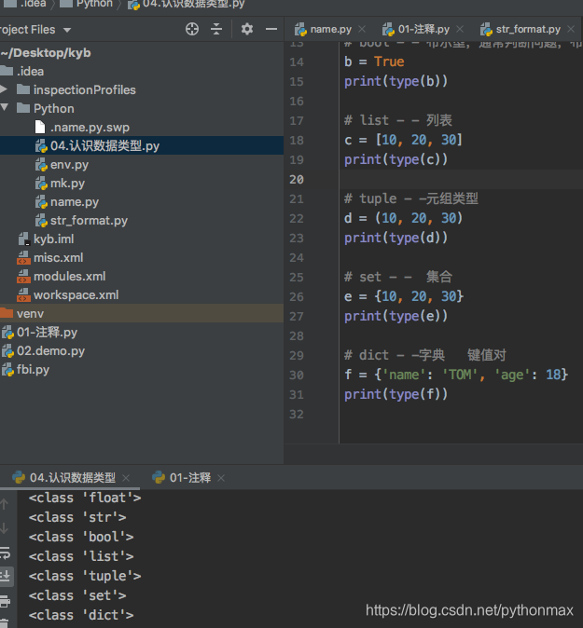Expand the inspectionProfiles folder

coord(4,89)
